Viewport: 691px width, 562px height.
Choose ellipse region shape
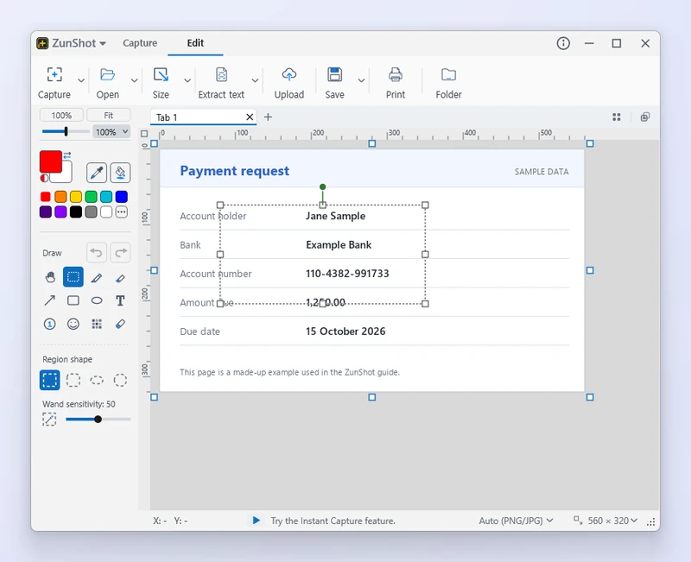(97, 380)
